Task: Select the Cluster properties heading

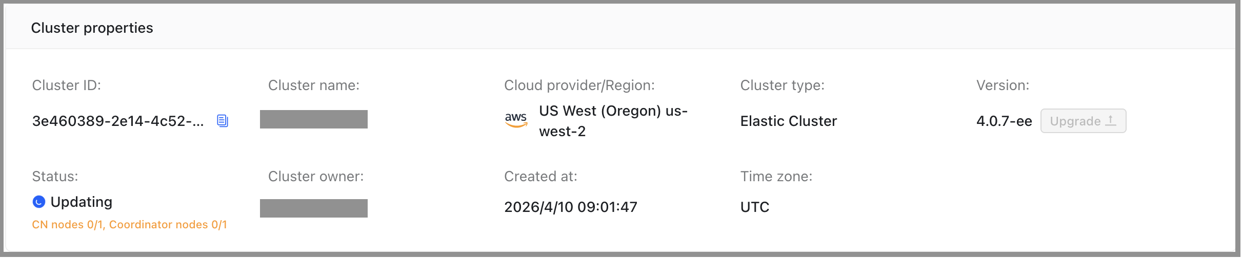Action: [92, 28]
